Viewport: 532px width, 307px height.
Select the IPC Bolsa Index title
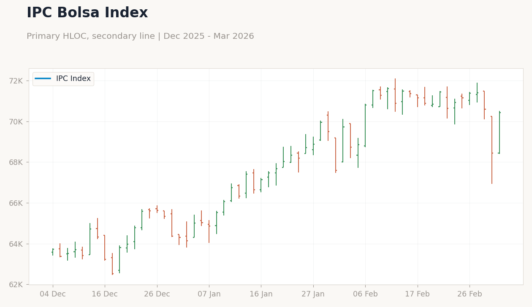click(87, 13)
